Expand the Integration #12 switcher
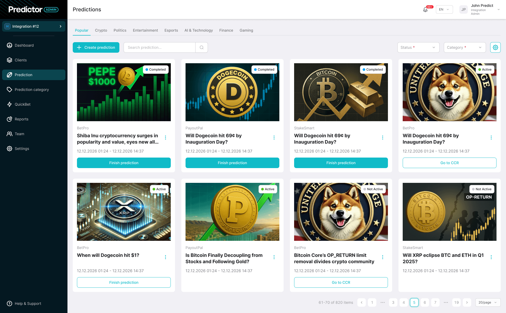The image size is (506, 313). click(x=34, y=26)
